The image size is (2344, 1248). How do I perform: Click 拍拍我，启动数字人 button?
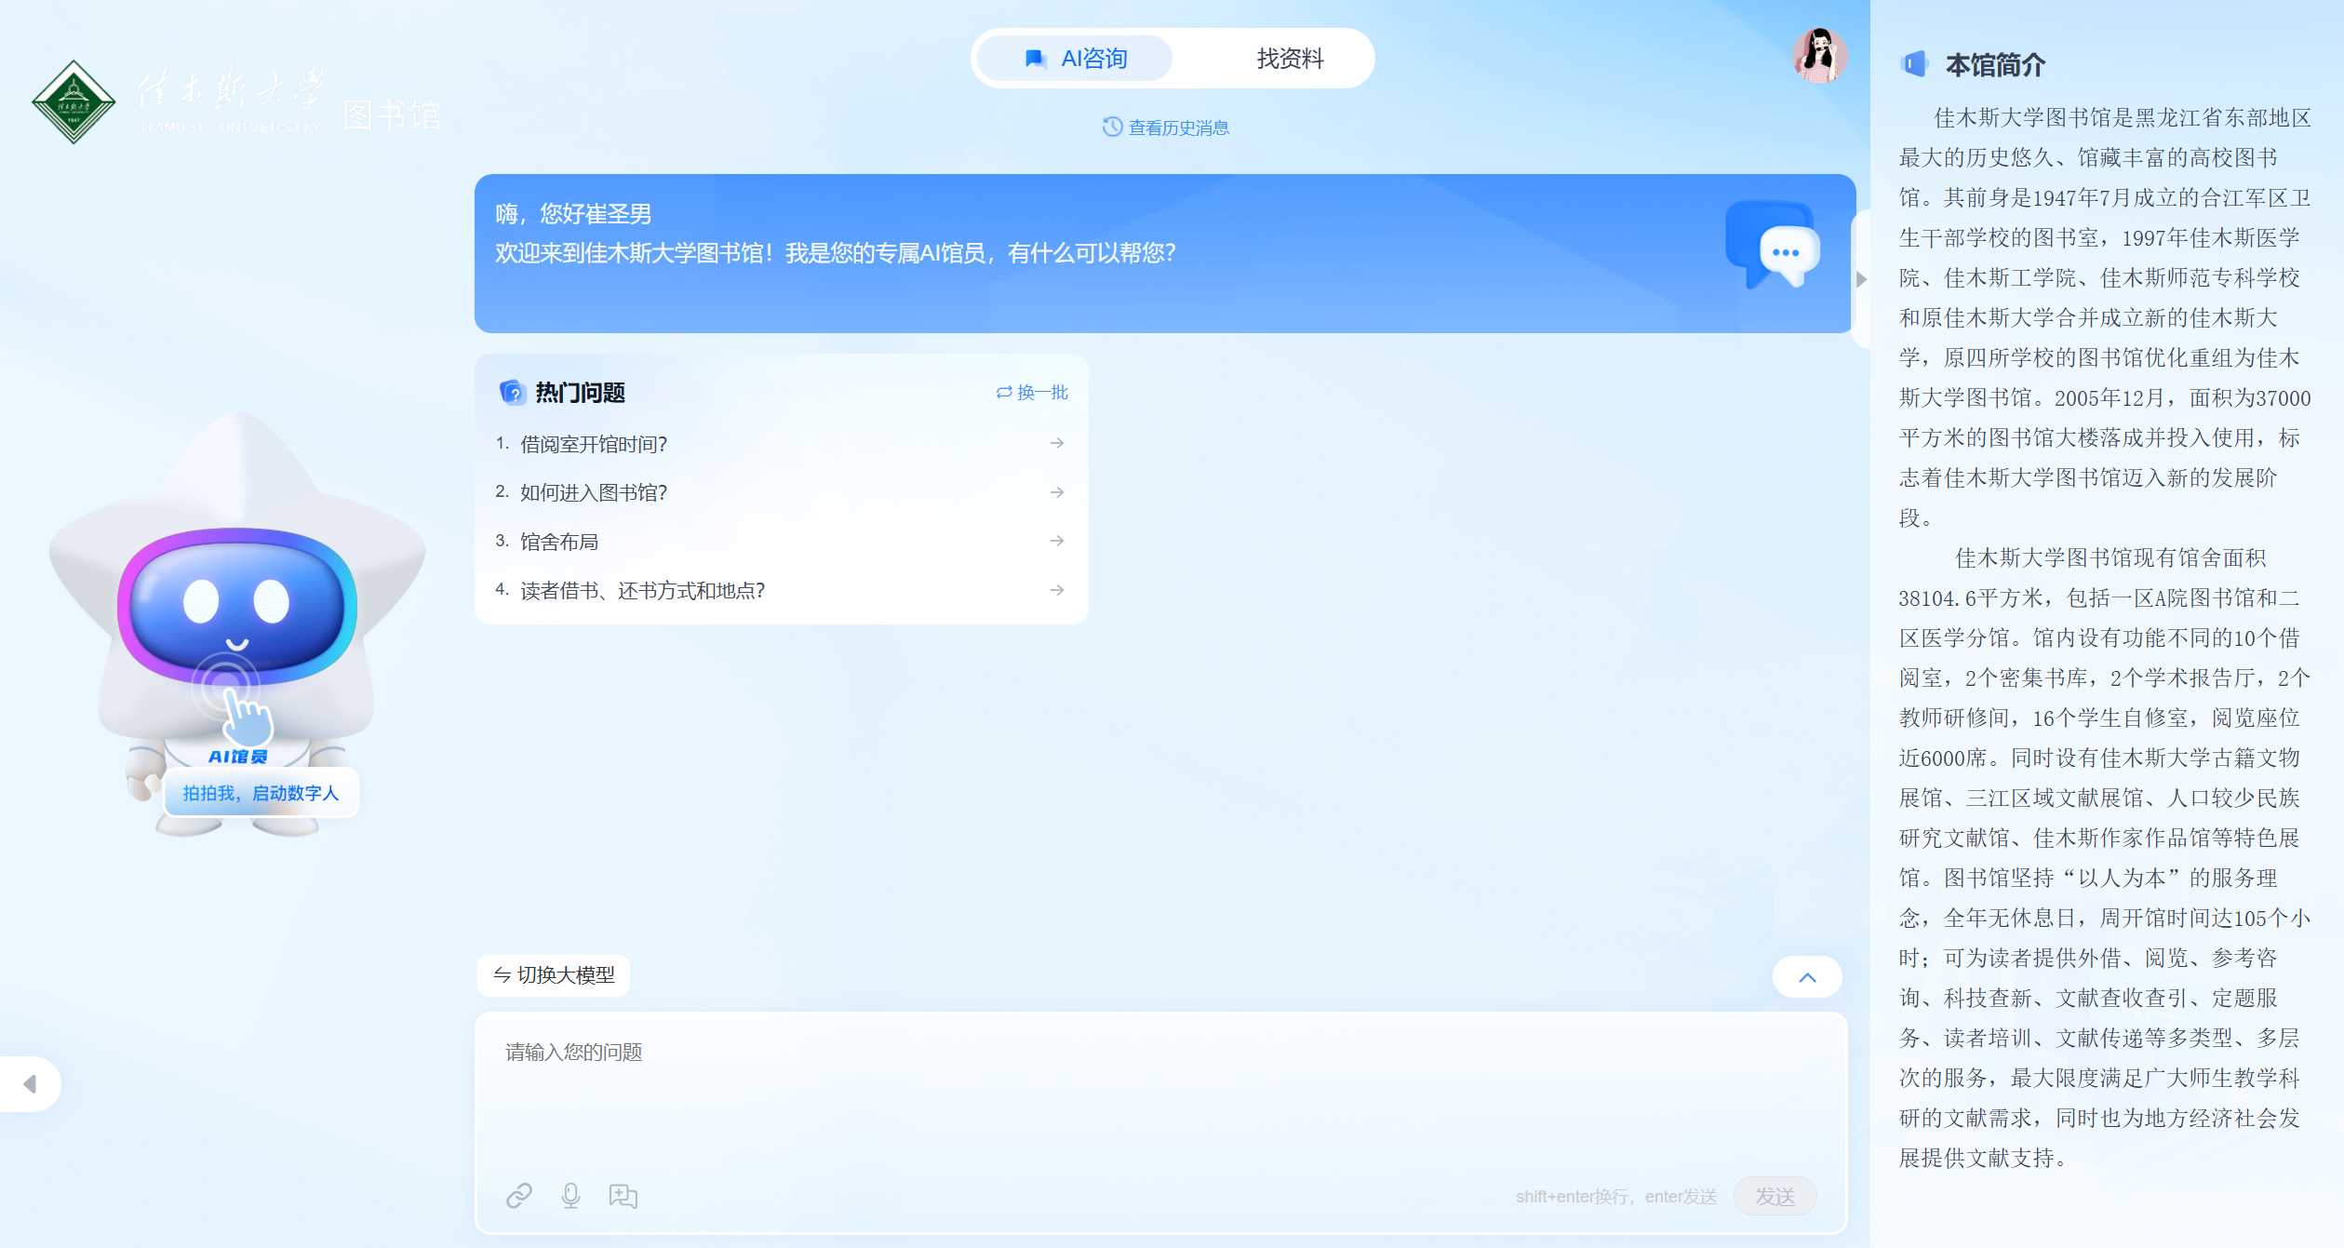pyautogui.click(x=261, y=793)
